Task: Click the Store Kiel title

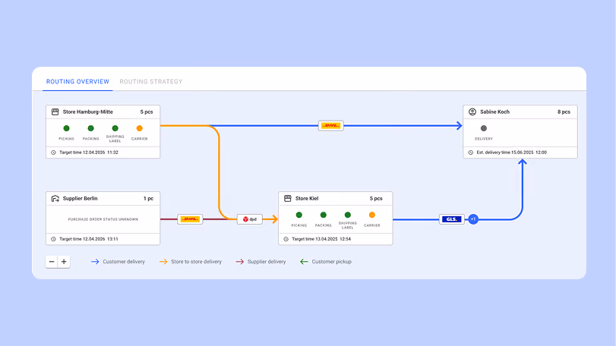Action: [307, 199]
